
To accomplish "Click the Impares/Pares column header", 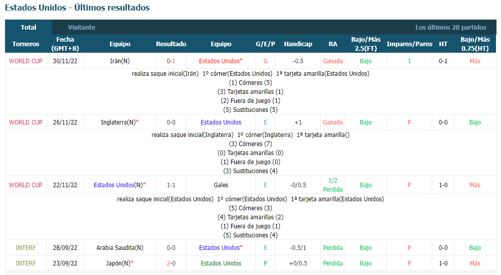I will (409, 44).
